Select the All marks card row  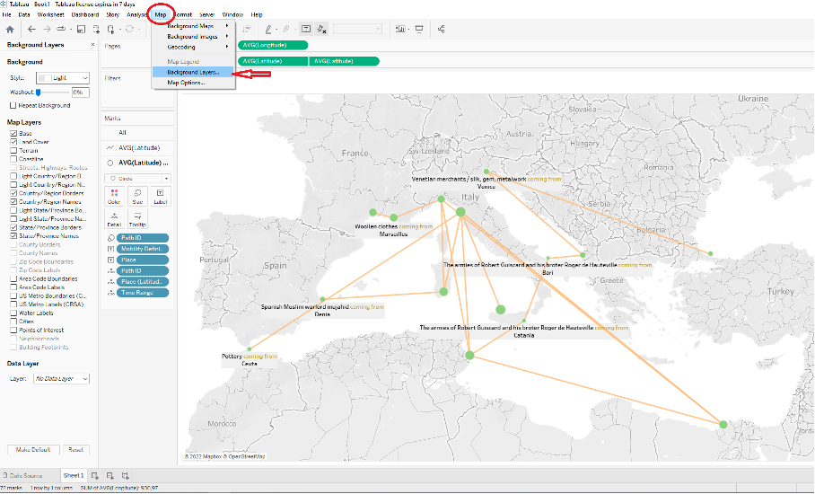pyautogui.click(x=137, y=133)
